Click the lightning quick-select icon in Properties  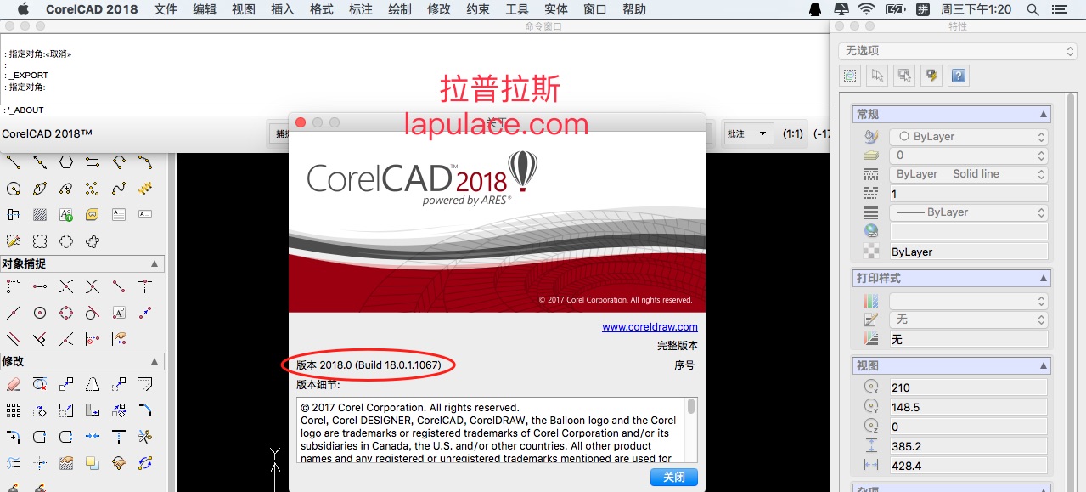pyautogui.click(x=931, y=76)
